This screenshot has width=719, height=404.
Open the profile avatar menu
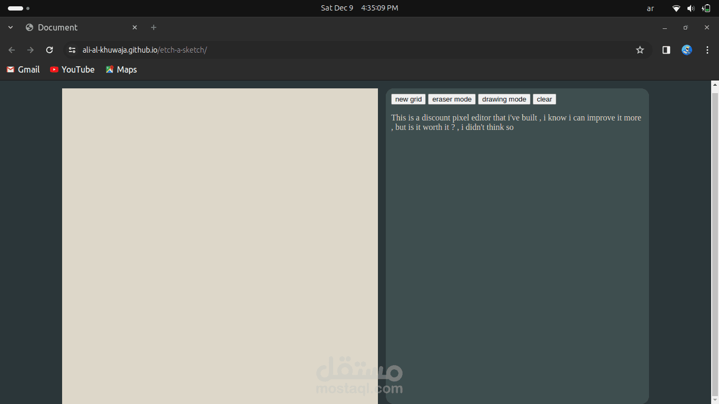pyautogui.click(x=687, y=50)
